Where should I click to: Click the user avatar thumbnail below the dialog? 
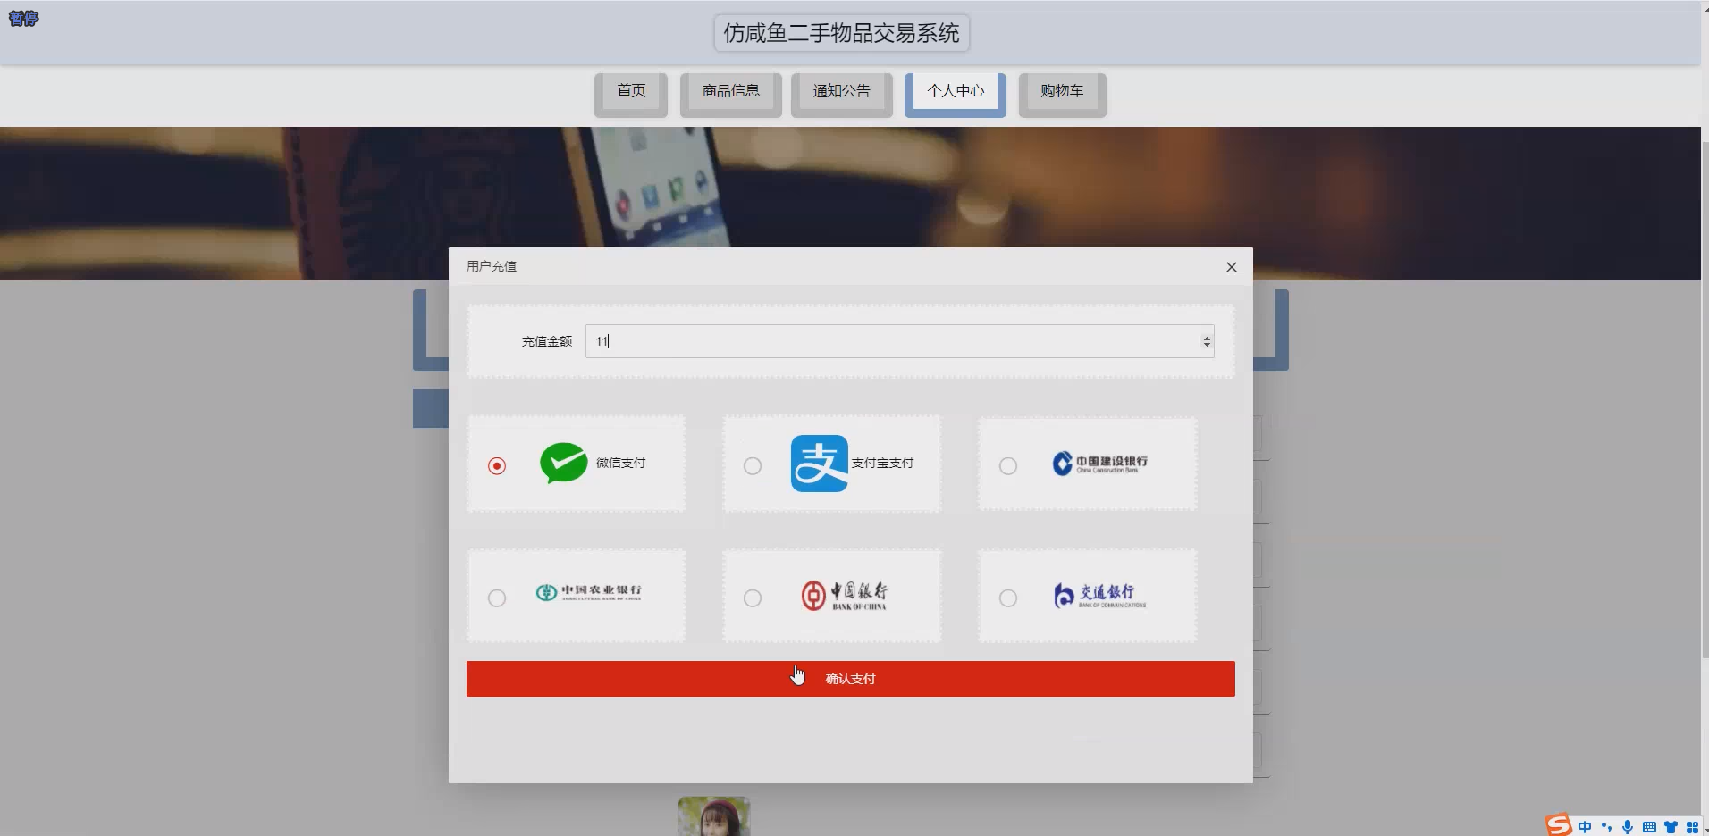coord(713,816)
